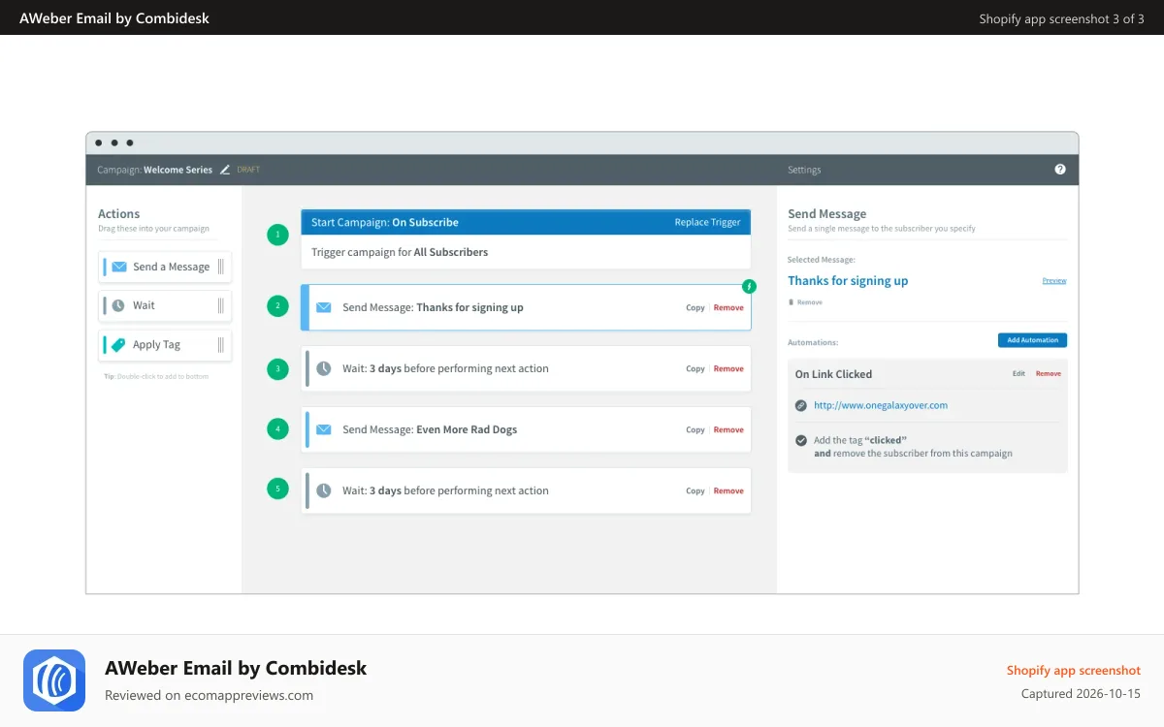Viewport: 1164px width, 727px height.
Task: Copy the step 5 Wait action
Action: 695,490
